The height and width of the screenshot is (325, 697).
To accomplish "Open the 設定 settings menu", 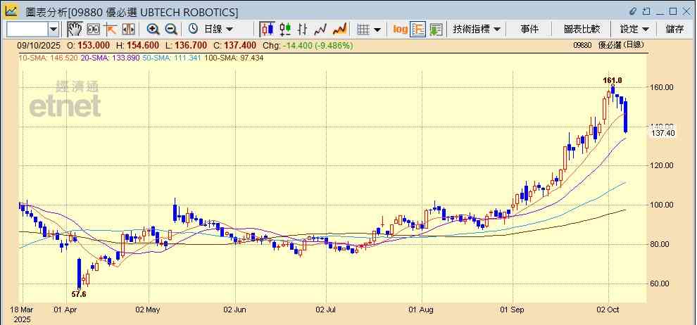I will pyautogui.click(x=634, y=29).
